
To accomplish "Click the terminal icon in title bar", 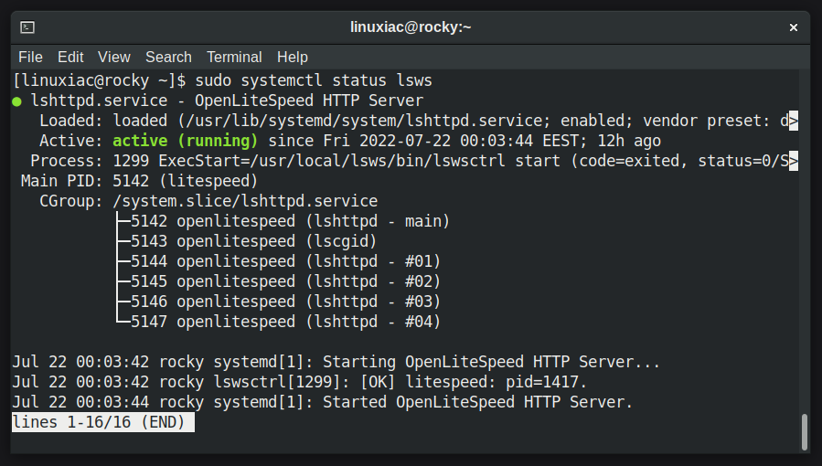I will click(x=27, y=27).
